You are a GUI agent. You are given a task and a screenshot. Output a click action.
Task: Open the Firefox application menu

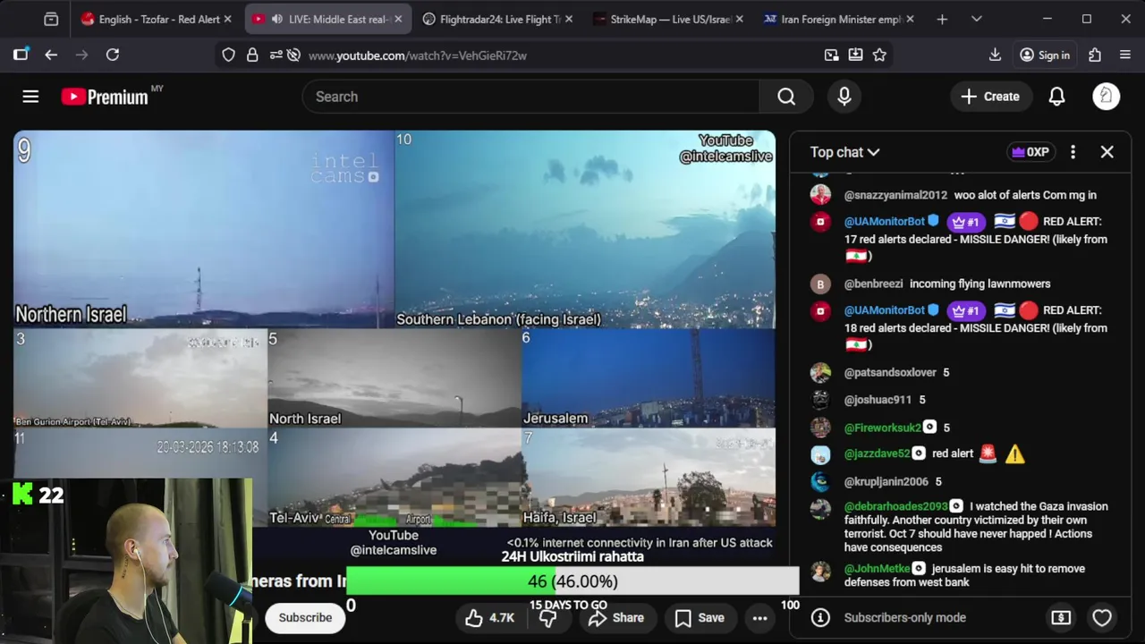point(1125,55)
